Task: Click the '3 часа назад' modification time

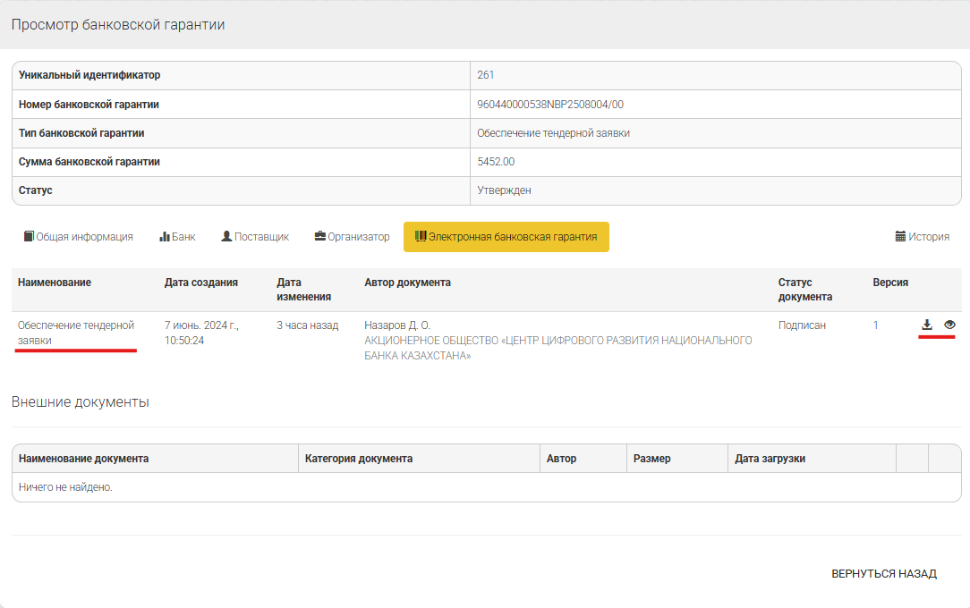Action: [307, 325]
